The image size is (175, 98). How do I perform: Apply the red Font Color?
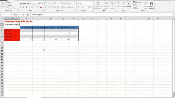click(41, 7)
